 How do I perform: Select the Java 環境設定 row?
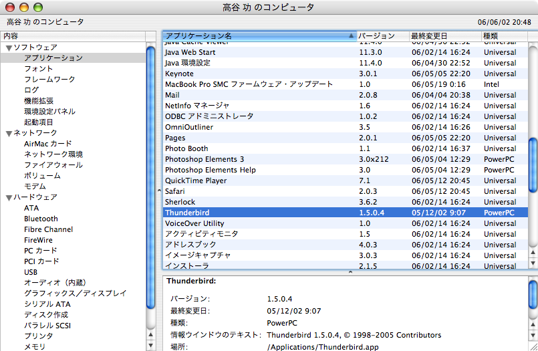tap(345, 63)
